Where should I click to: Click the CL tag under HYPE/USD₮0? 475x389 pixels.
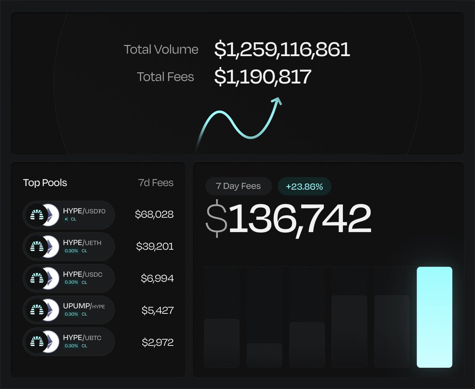point(74,219)
